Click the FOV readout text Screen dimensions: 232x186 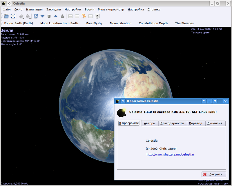tap(213, 184)
